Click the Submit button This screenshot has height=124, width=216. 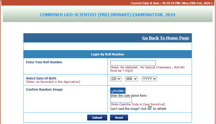(x=97, y=118)
